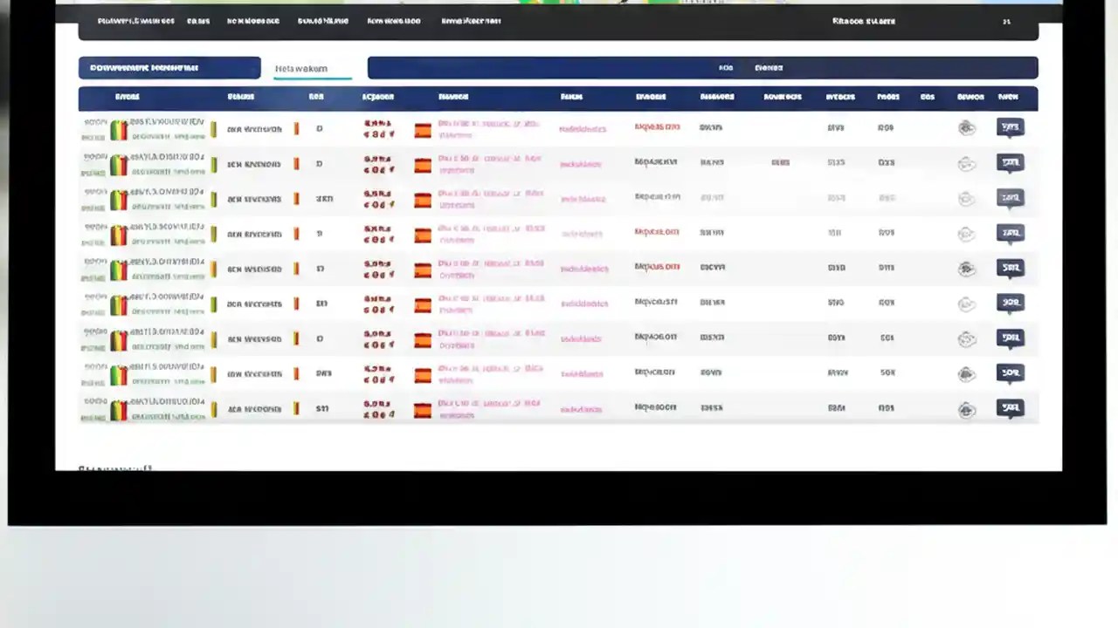Open the second menu item in the top navbar
This screenshot has height=628, width=1118.
coord(198,20)
